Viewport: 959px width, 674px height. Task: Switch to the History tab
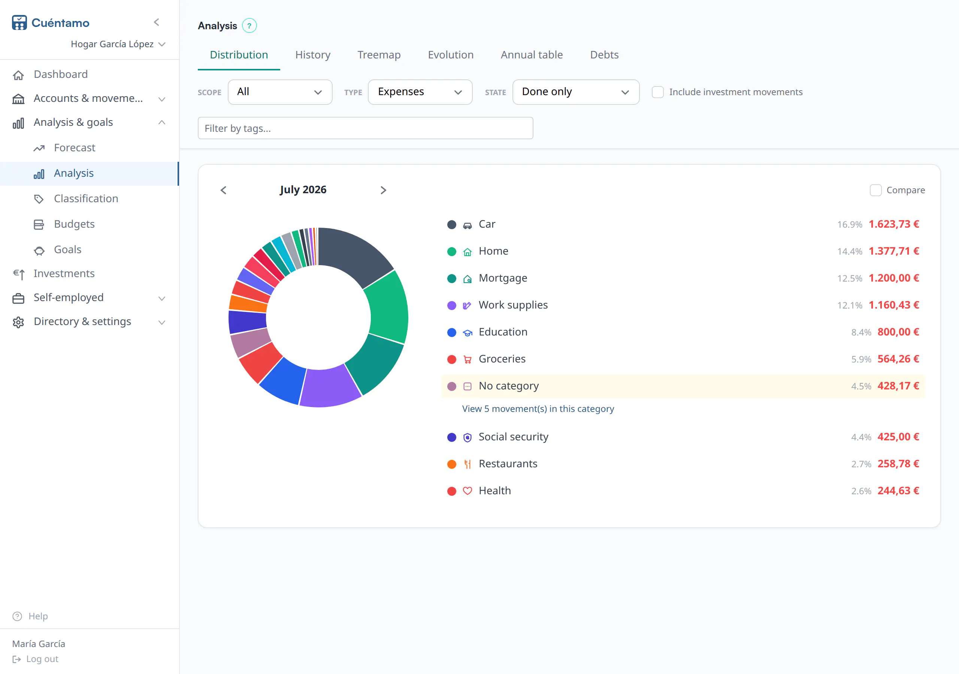[312, 55]
